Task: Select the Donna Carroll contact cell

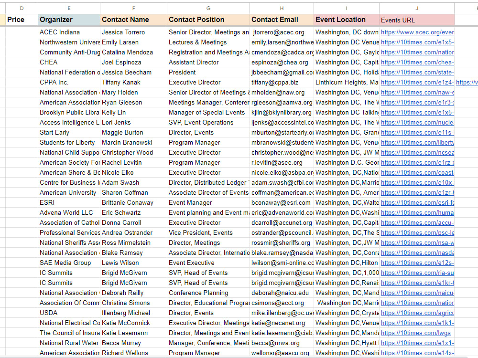Action: [133, 223]
